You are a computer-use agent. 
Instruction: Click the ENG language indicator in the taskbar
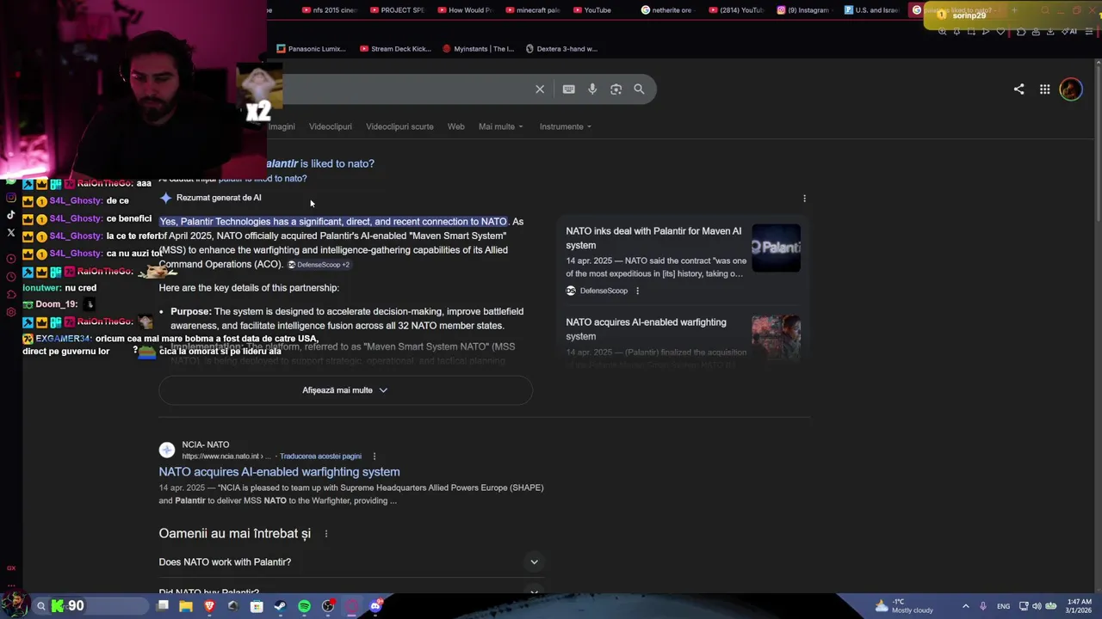(x=1003, y=606)
